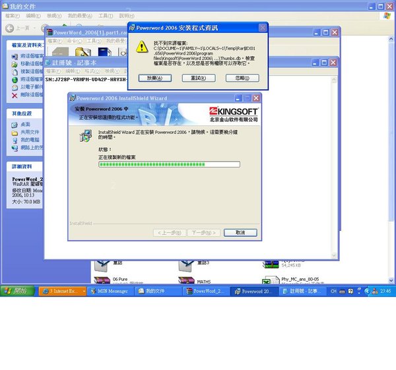This screenshot has width=396, height=370.
Task: Open 檔案(F) menu in 我的文件 window
Action: [13, 16]
